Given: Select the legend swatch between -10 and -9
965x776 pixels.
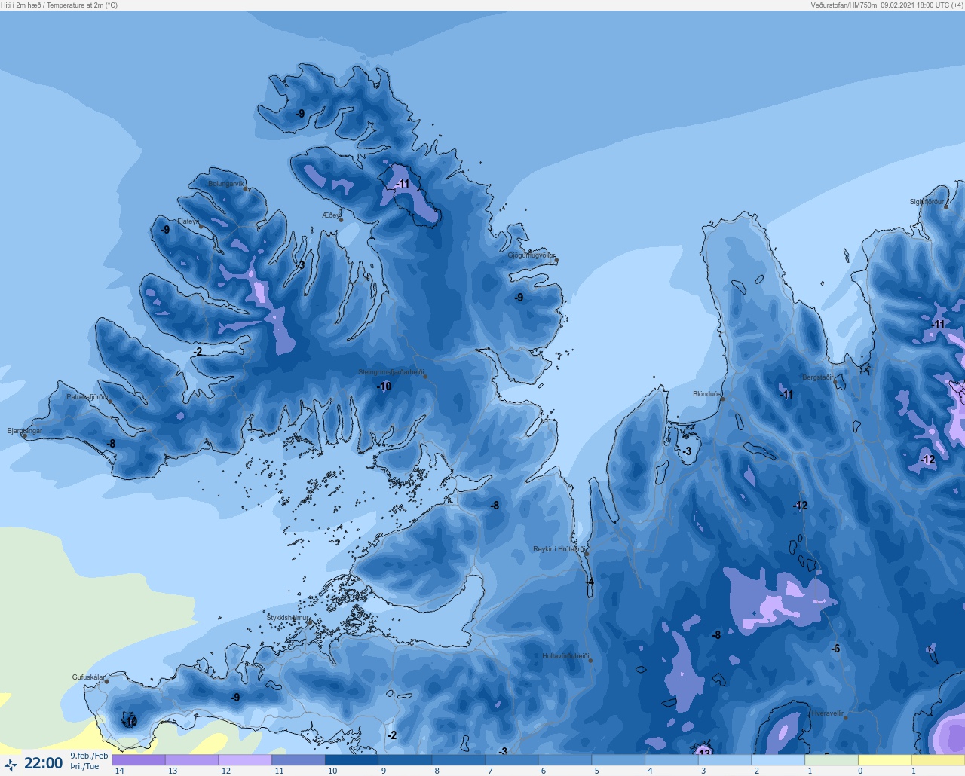Looking at the screenshot, I should pos(351,760).
